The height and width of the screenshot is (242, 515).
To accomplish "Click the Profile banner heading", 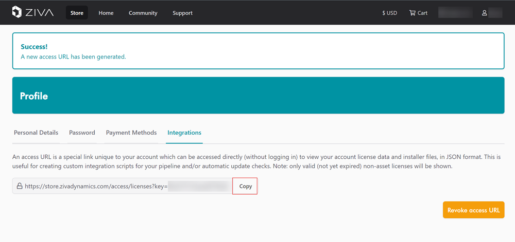I will (34, 96).
